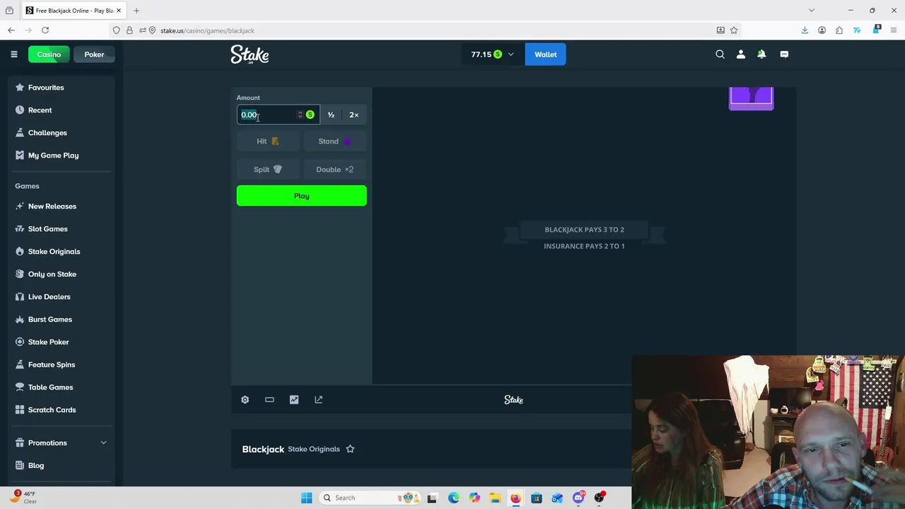Open the Stake search icon

pos(720,54)
